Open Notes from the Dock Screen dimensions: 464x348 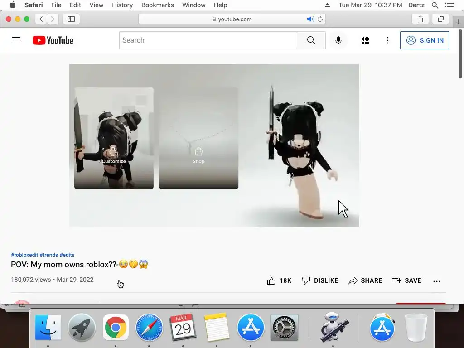[217, 327]
